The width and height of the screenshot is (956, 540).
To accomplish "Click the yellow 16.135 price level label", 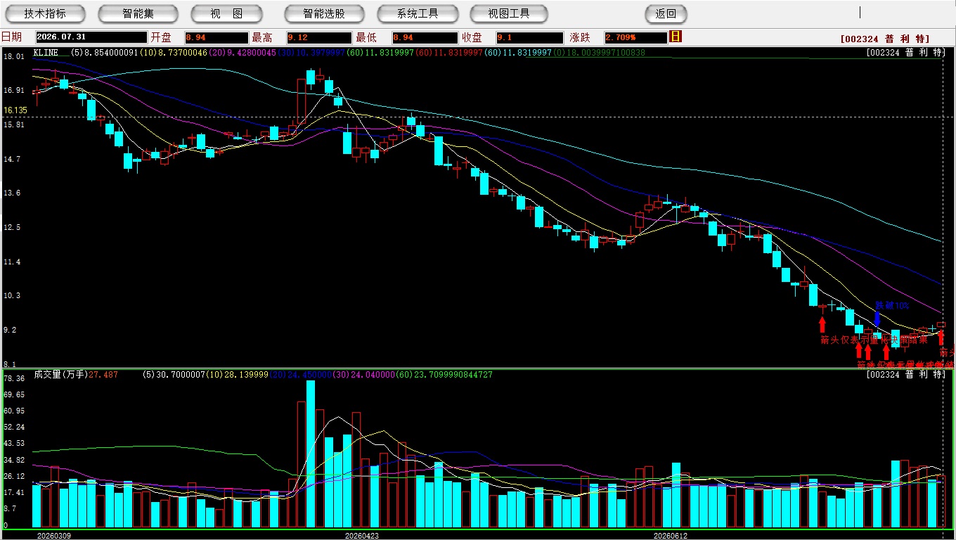I will [x=15, y=110].
